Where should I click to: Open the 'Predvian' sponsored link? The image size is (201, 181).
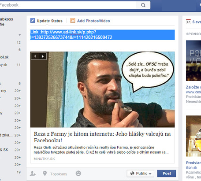tap(194, 163)
